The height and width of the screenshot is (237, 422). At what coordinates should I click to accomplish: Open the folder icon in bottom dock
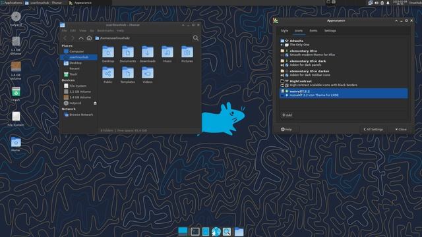(239, 232)
